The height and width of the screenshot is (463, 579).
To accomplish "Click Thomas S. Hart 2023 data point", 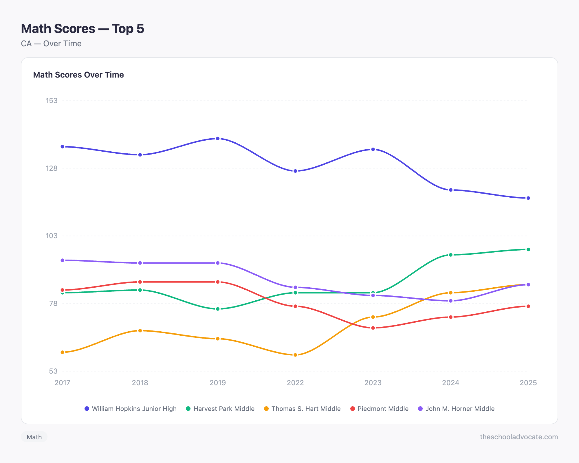I will [373, 317].
